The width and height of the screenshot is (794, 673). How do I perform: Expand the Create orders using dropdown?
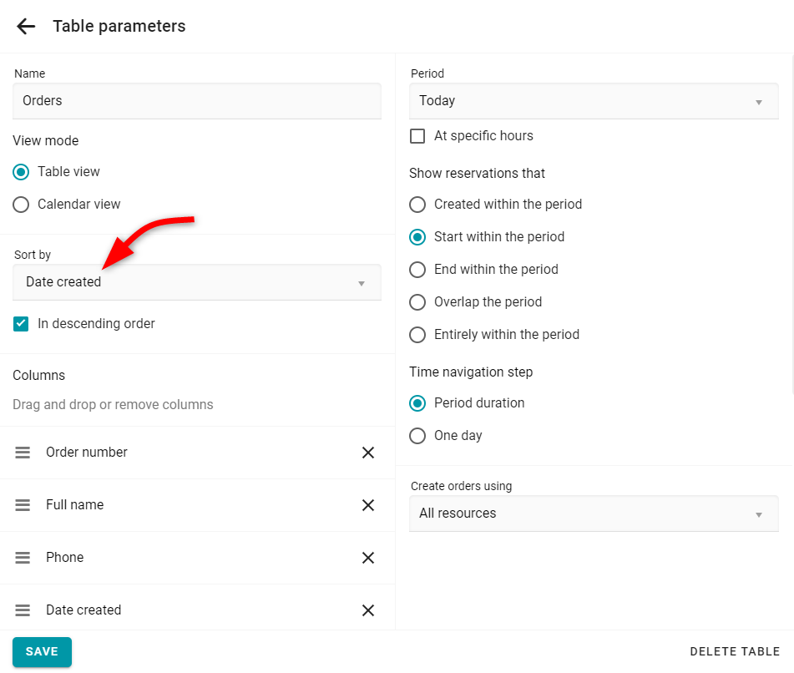(594, 514)
